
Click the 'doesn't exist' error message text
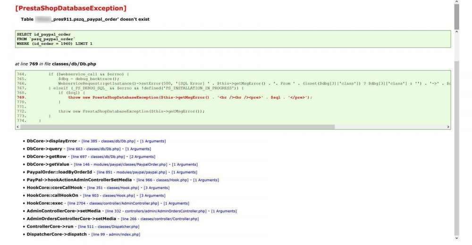point(135,19)
